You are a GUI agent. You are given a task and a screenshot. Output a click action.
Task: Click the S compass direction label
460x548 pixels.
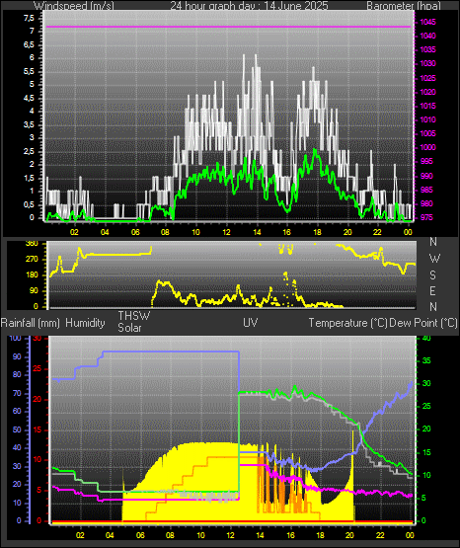[x=432, y=275]
